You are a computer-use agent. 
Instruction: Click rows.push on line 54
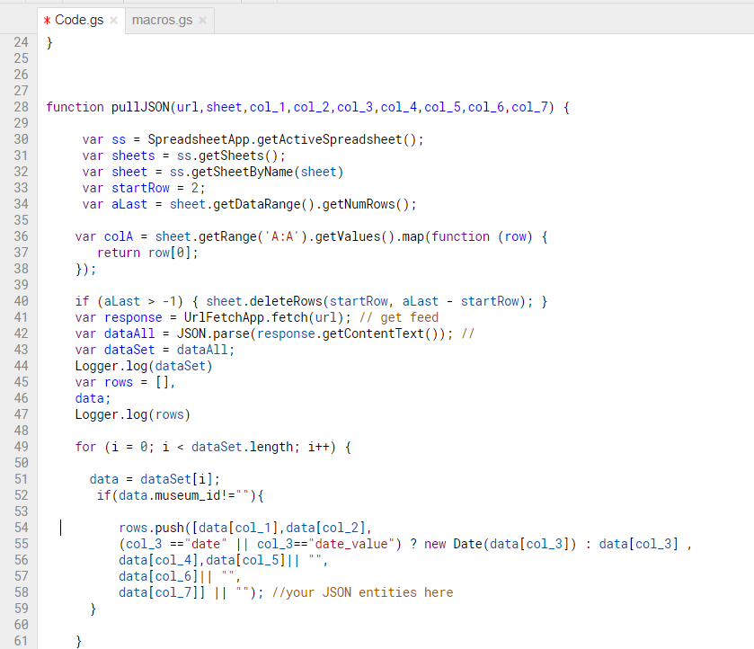click(151, 528)
